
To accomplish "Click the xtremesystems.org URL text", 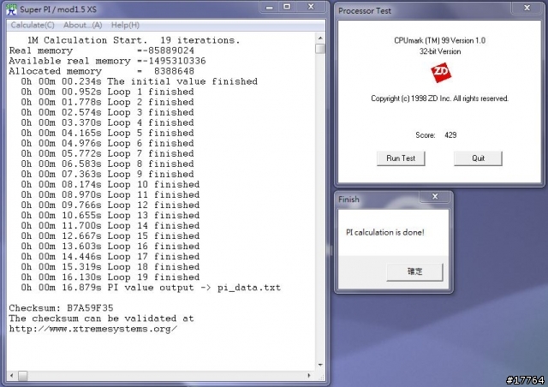I will tap(93, 329).
